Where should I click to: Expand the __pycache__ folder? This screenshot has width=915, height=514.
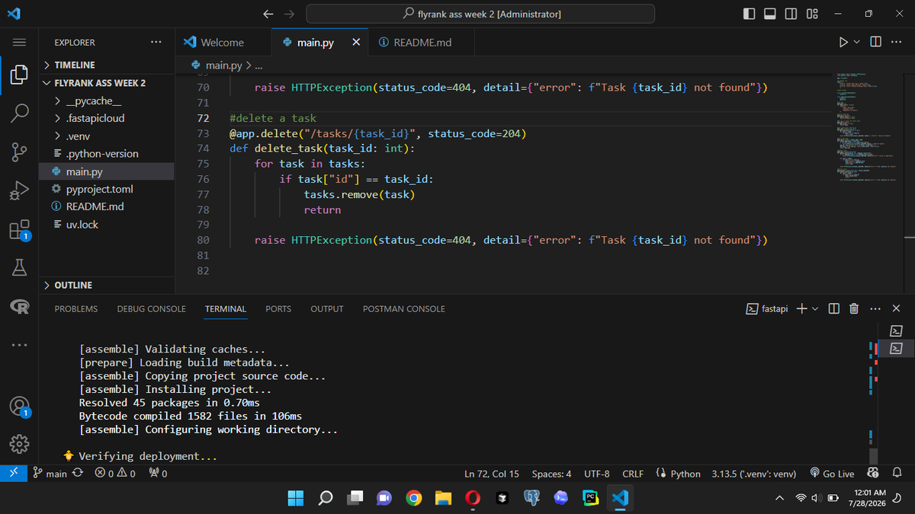coord(108,101)
